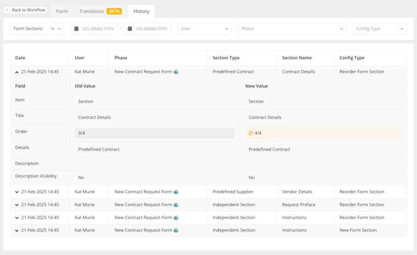Click the end date calendar icon
417x255 pixels.
(130, 29)
